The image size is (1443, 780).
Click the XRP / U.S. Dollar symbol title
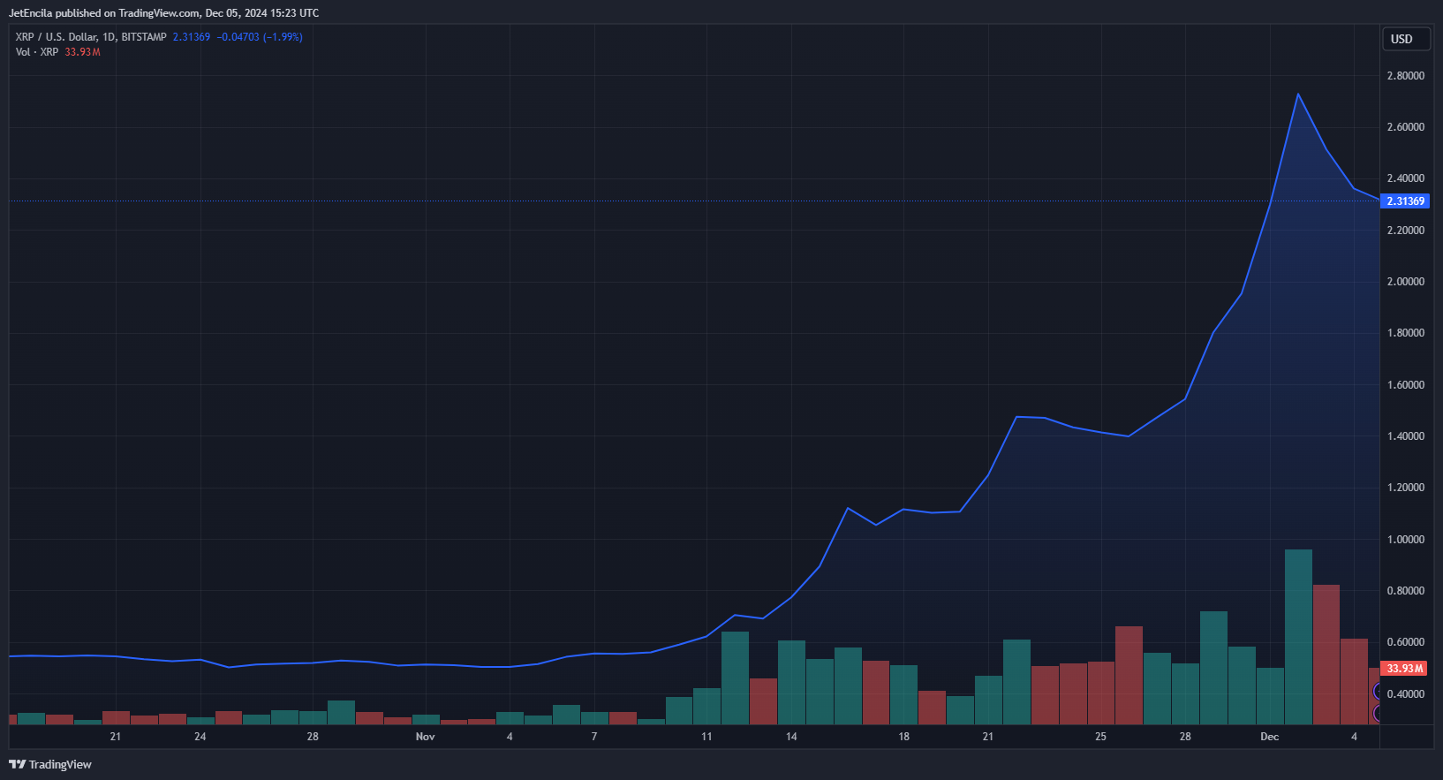tap(90, 37)
